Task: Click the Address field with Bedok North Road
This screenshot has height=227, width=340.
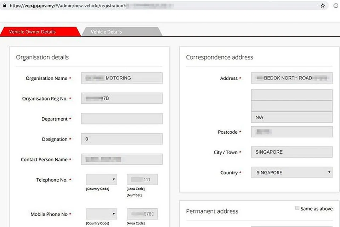Action: pyautogui.click(x=291, y=78)
